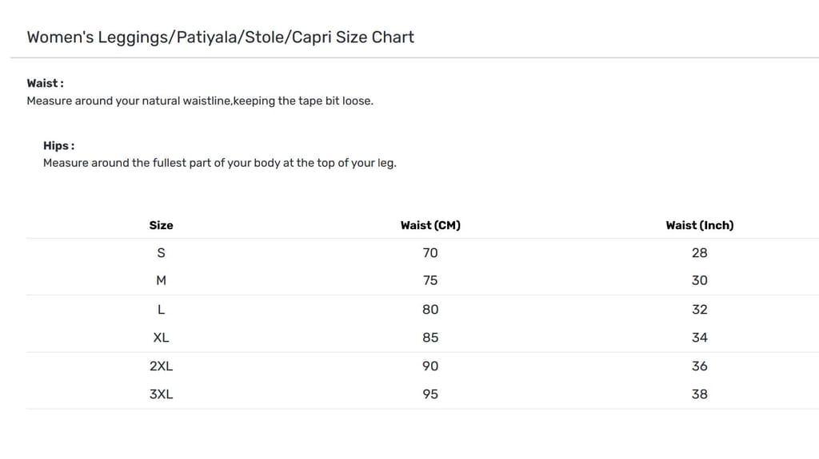
Task: Click the 70 cm waist value
Action: 430,252
